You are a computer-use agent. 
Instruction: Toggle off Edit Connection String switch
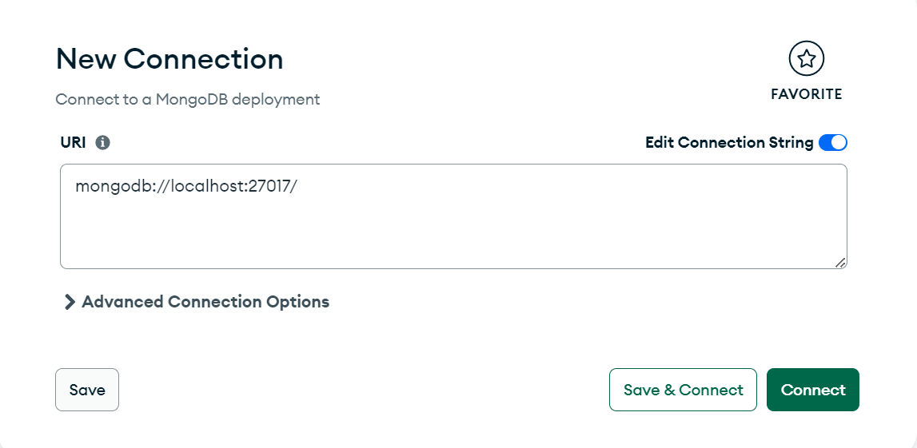coord(832,143)
